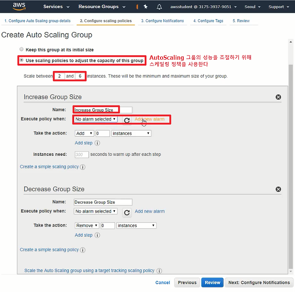Click Add step under Increase Group Size
The image size is (295, 292).
84,143
